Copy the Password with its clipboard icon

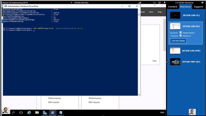tap(181, 35)
